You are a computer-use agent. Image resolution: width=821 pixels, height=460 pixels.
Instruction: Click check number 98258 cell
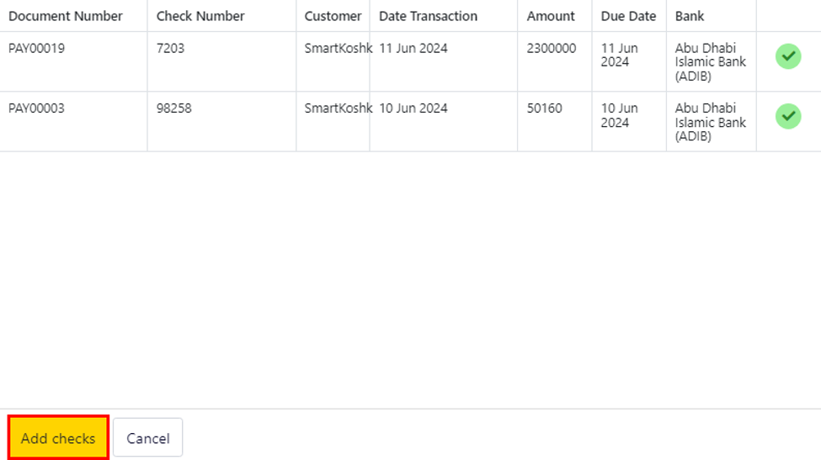tap(173, 108)
